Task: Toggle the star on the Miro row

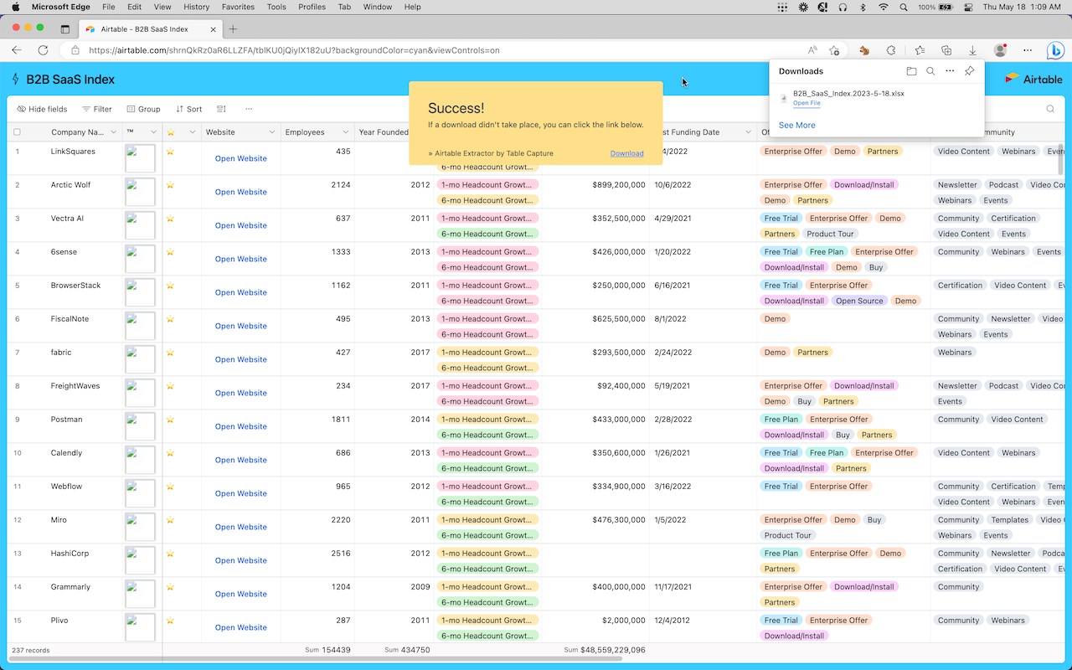Action: click(x=170, y=520)
